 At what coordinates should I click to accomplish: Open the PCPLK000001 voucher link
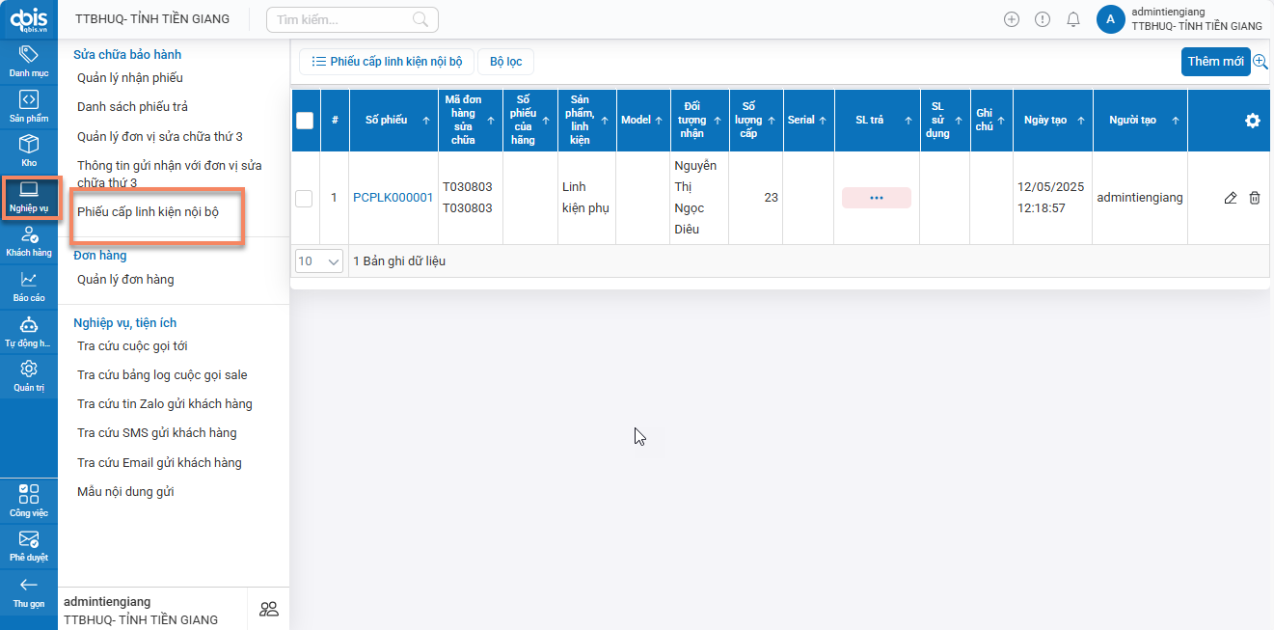[x=393, y=198]
